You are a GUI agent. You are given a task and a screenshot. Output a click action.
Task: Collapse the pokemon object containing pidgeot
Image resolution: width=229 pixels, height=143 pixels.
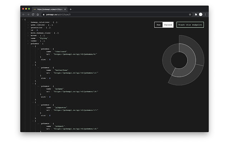coord(38,124)
